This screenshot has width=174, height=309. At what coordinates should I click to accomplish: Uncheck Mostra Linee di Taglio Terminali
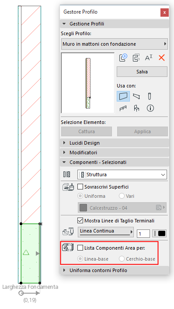[80, 221]
